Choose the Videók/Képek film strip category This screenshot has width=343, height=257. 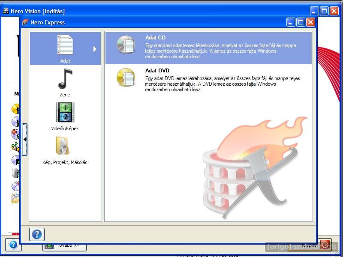[x=65, y=117]
